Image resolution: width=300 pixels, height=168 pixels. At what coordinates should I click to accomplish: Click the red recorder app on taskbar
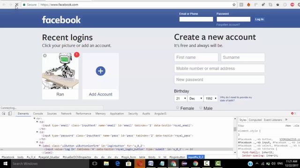click(140, 164)
